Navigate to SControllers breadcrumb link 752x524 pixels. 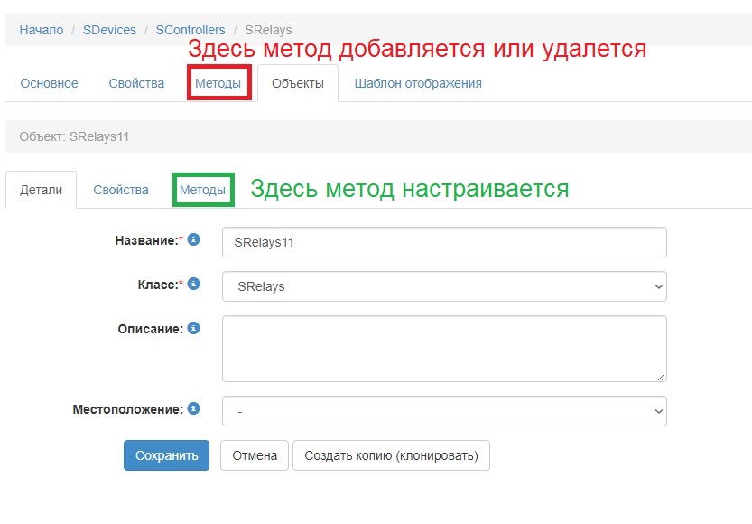click(x=190, y=29)
